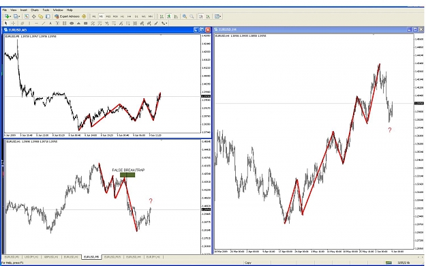
Task: Click the Copy status bar entry
Action: 248,263
